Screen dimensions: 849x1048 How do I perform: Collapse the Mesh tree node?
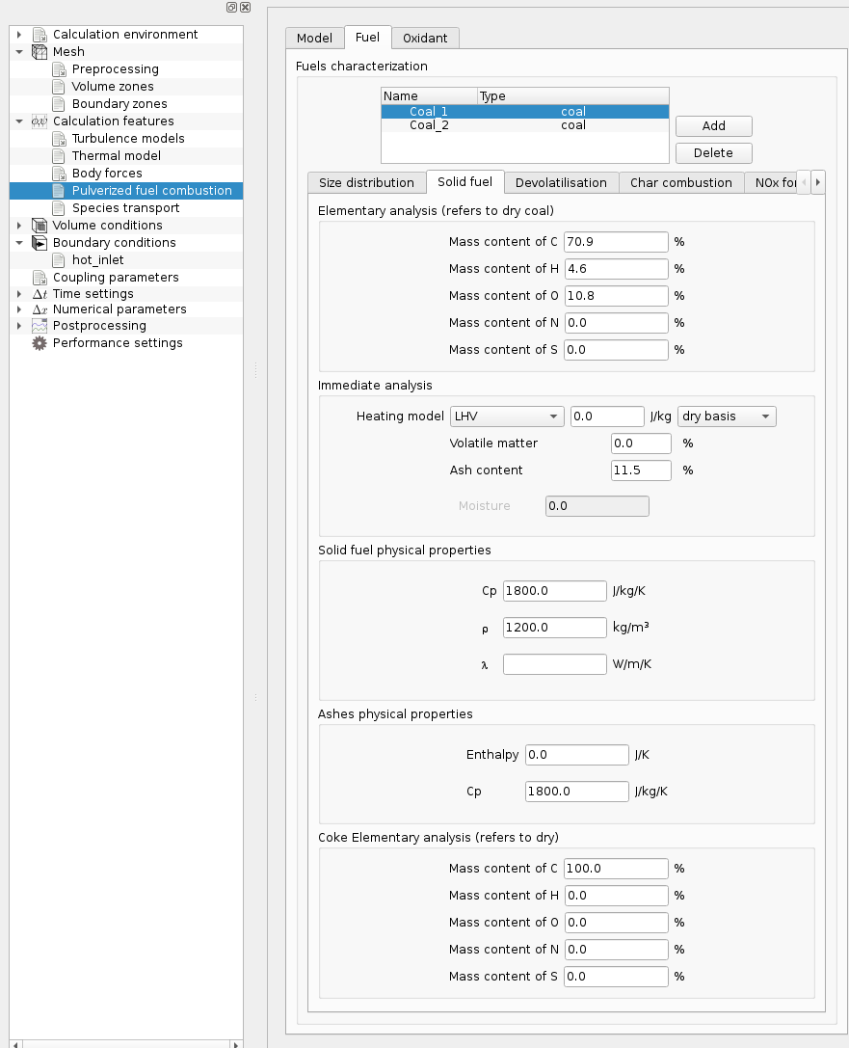coord(19,51)
